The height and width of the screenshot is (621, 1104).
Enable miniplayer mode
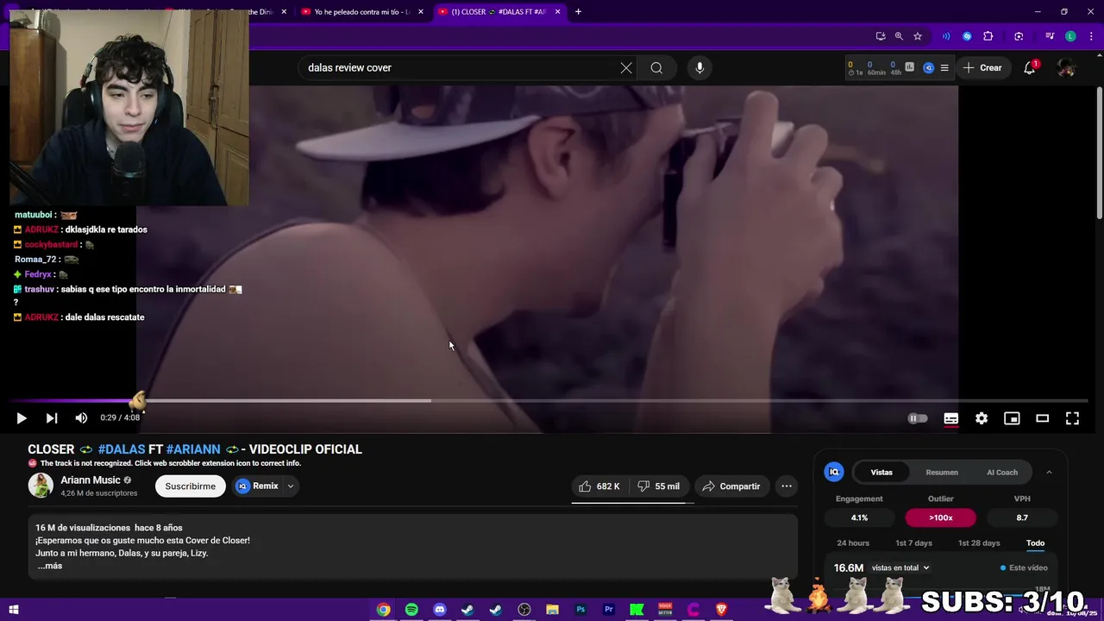pyautogui.click(x=1012, y=418)
